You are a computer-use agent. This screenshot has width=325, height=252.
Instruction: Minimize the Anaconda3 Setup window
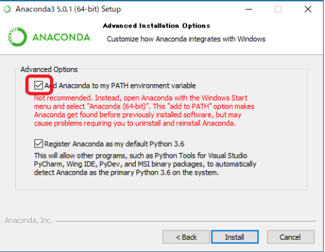249,9
